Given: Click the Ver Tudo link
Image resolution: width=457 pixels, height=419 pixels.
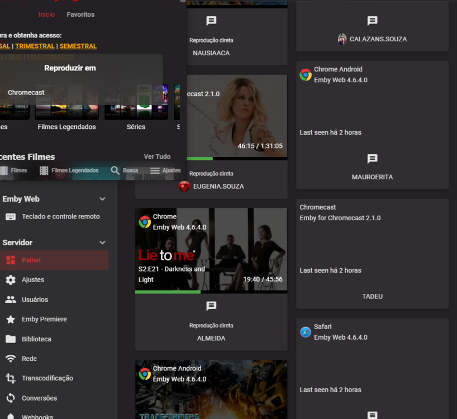Looking at the screenshot, I should [156, 156].
